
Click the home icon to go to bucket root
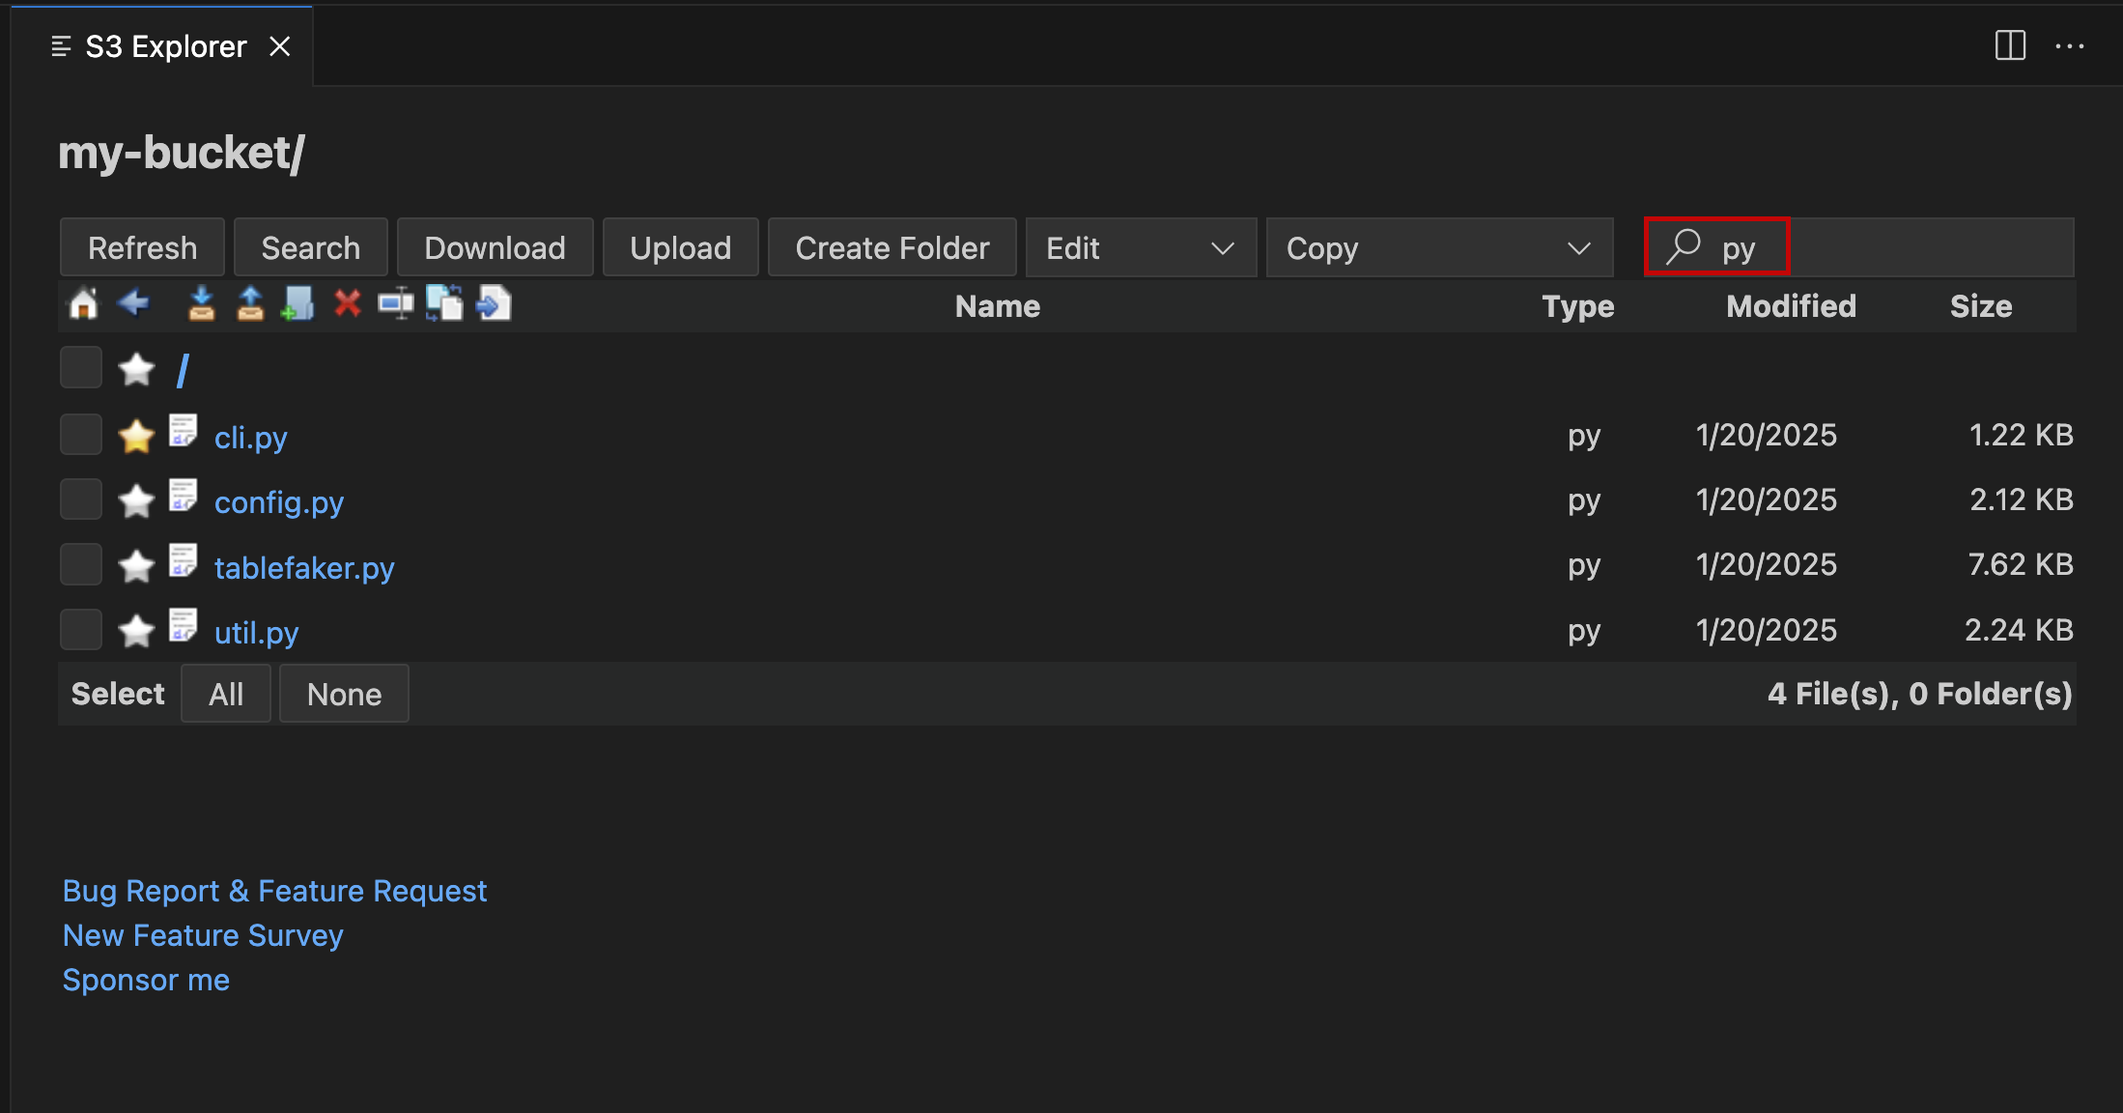point(82,304)
